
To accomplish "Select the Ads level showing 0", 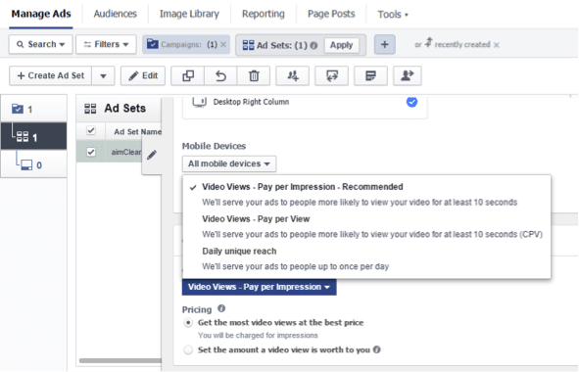I will 34,163.
